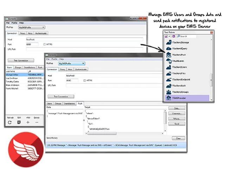Image resolution: width=225 pixels, height=177 pixels.
Task: Select the TBackendStorage component icon
Action: [168, 43]
